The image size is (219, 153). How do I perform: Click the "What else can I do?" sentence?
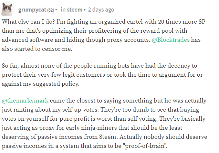(x=28, y=22)
